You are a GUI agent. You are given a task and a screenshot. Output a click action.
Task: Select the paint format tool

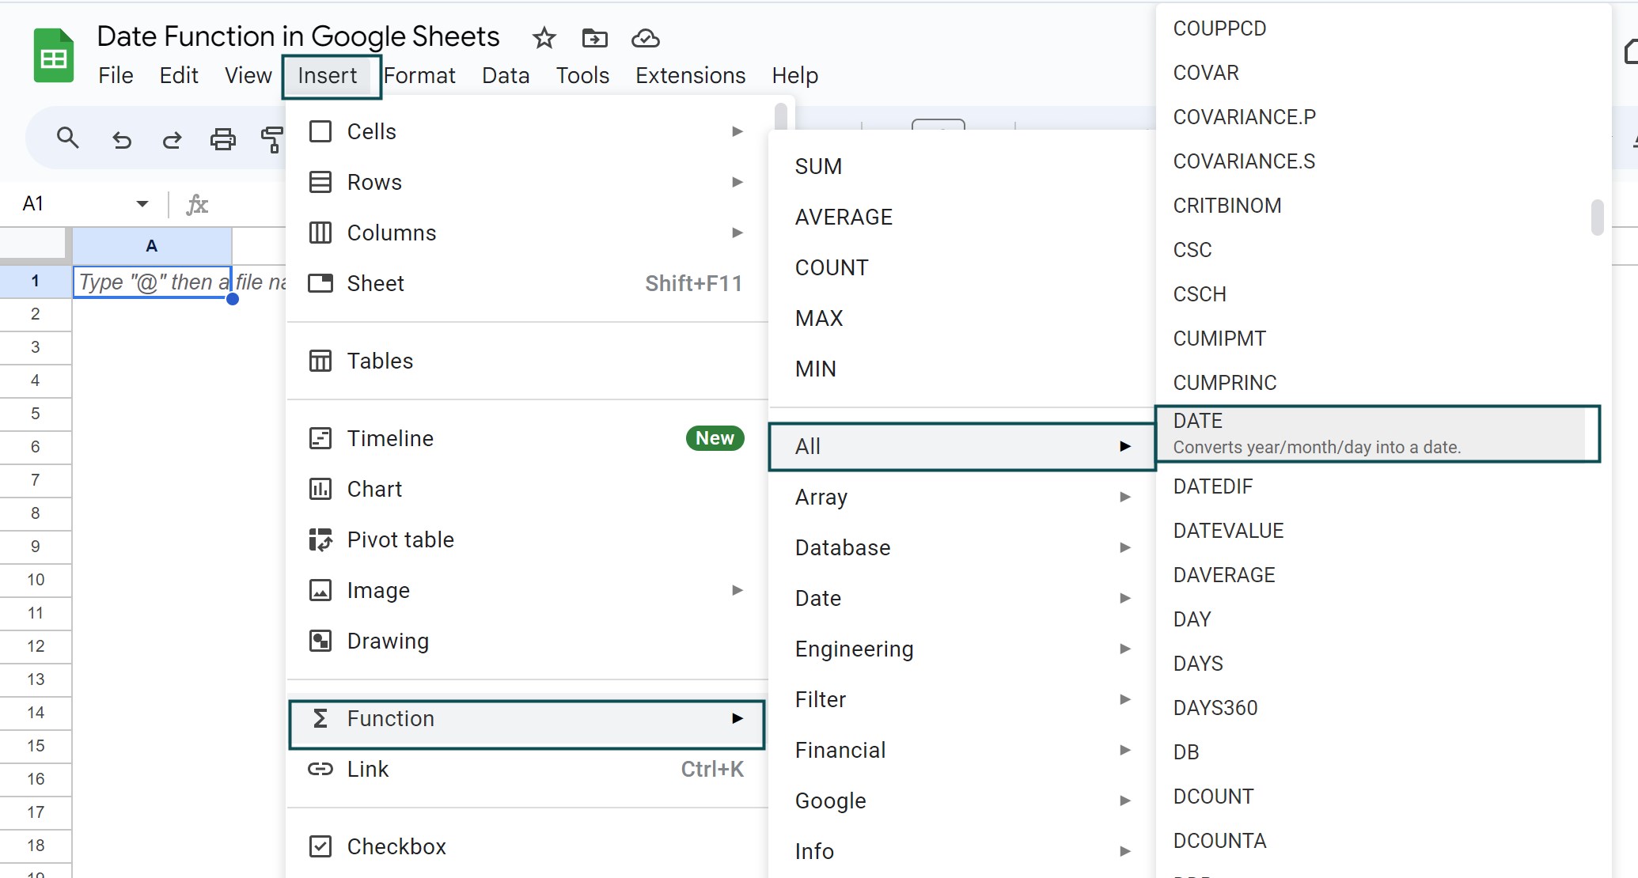[x=271, y=140]
